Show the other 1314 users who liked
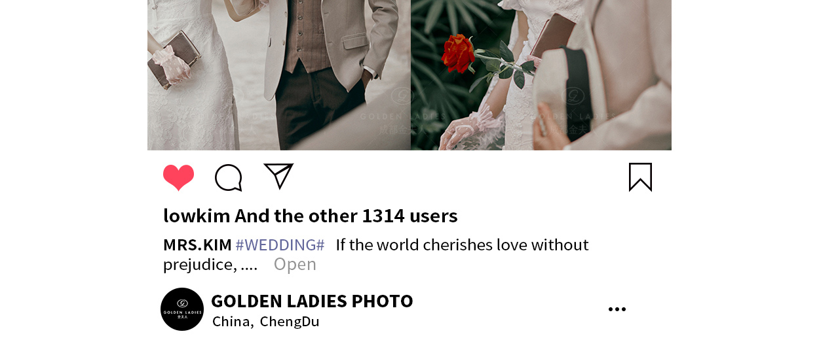Screen dimensions: 819x338 click(x=346, y=216)
